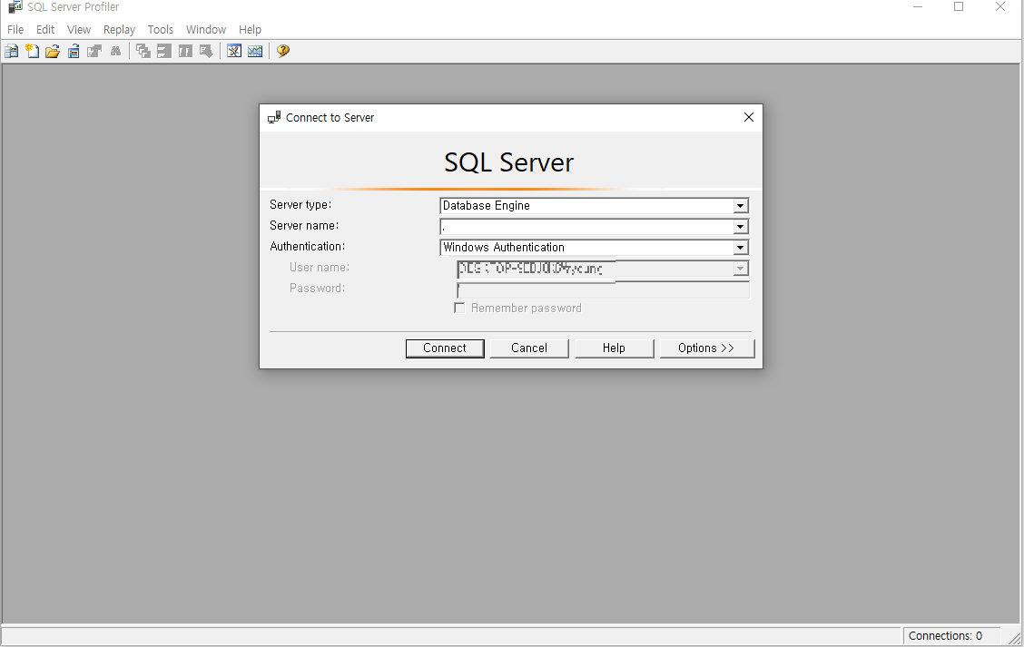Click the New Template icon

pos(32,51)
